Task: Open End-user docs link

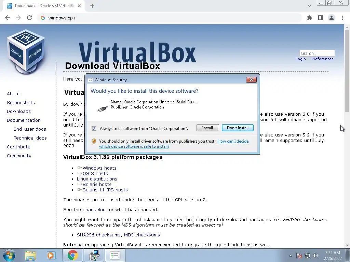Action: [x=30, y=129]
